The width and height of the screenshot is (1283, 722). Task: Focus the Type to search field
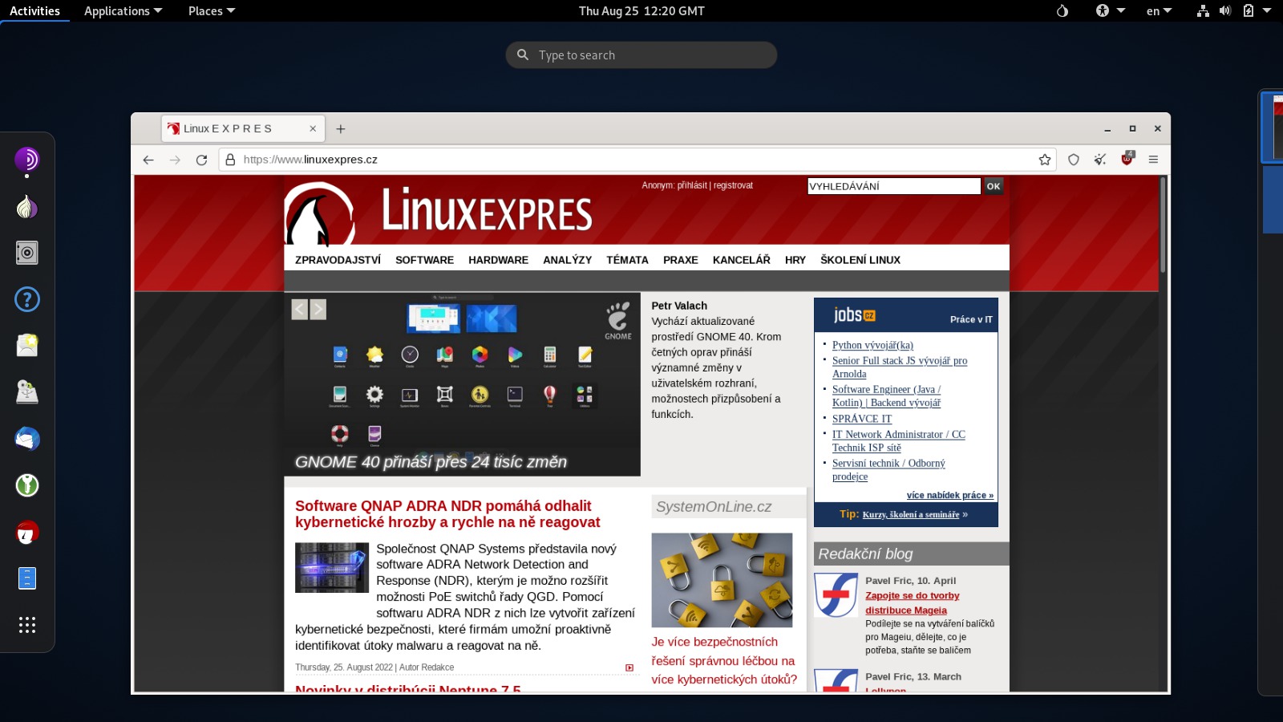point(641,55)
